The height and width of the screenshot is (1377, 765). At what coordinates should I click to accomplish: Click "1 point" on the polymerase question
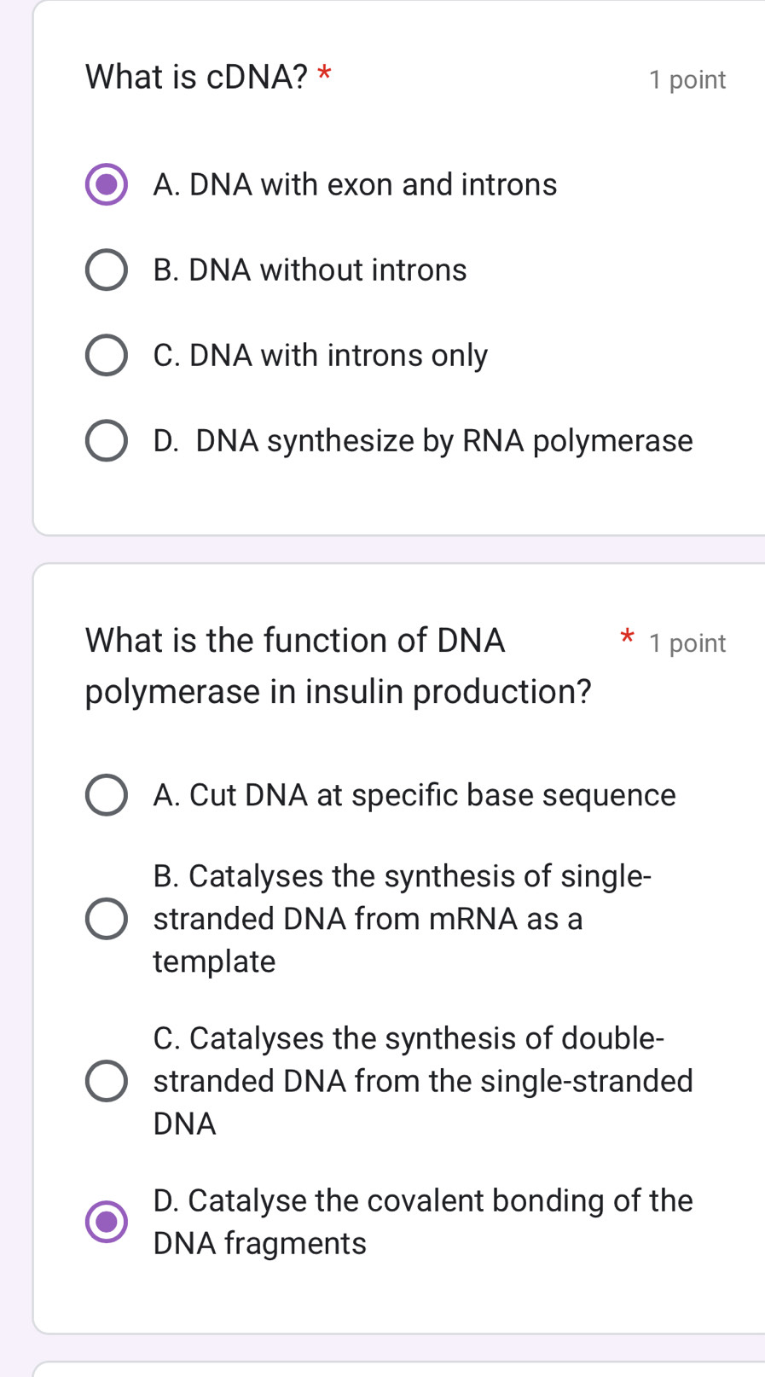(x=687, y=642)
